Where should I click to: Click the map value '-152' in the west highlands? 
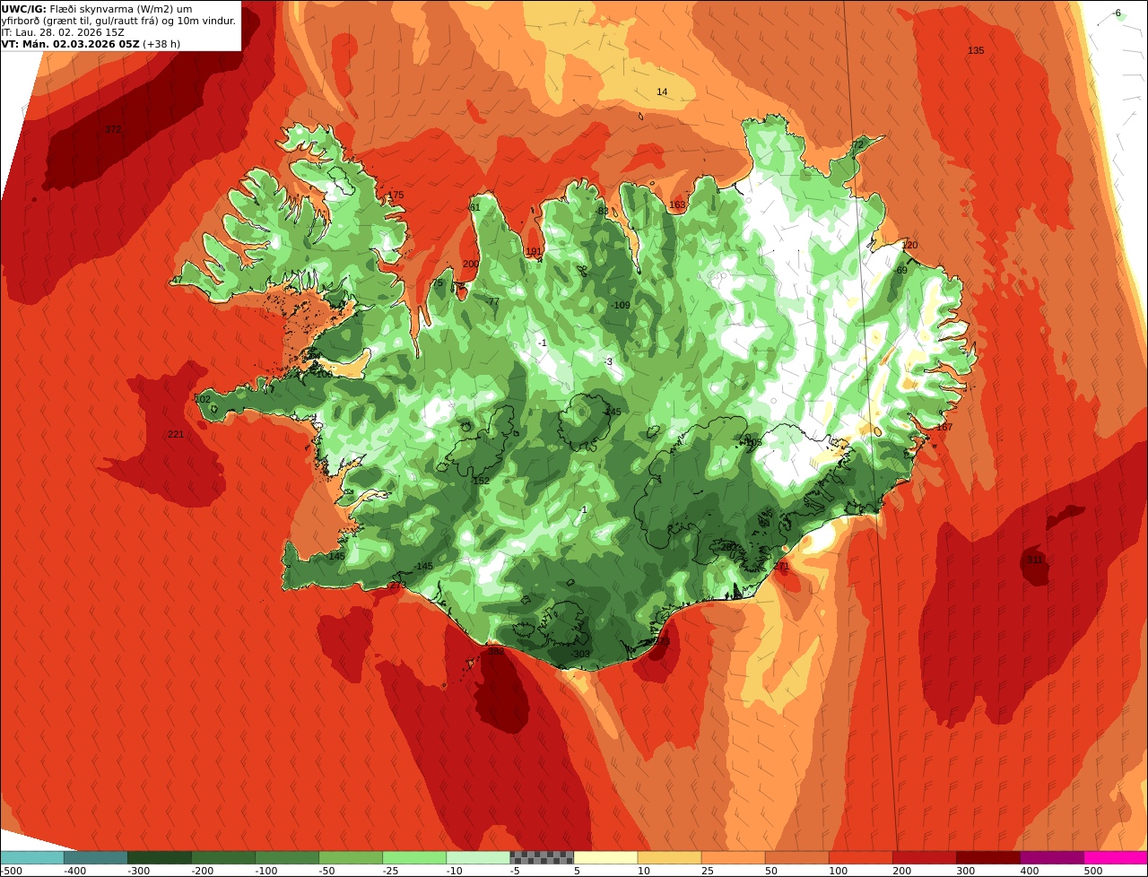[x=481, y=482]
